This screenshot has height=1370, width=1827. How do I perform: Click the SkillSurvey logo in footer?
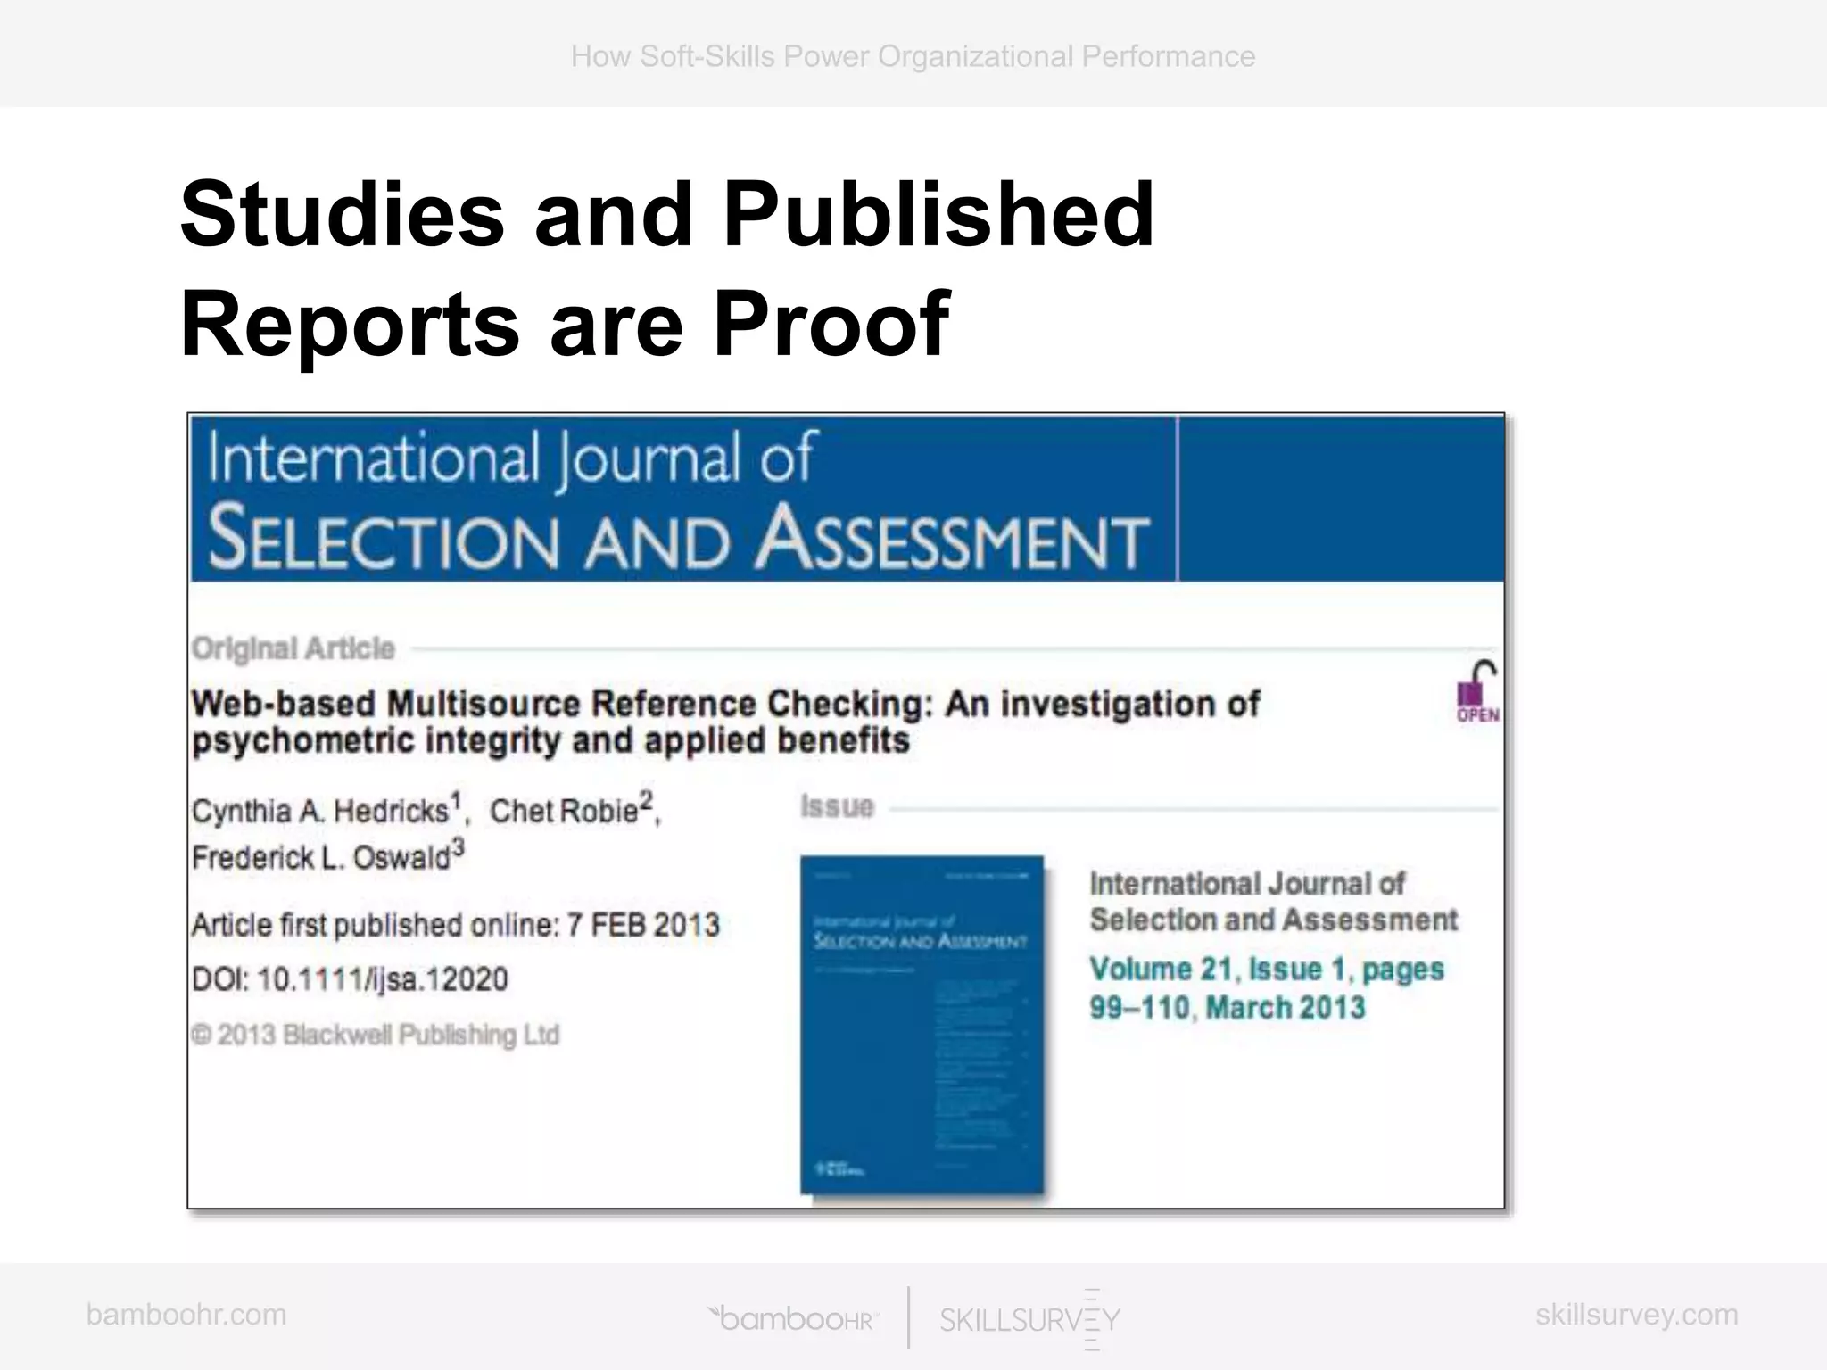click(1029, 1318)
